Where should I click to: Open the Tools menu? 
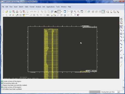pyautogui.click(x=58, y=7)
